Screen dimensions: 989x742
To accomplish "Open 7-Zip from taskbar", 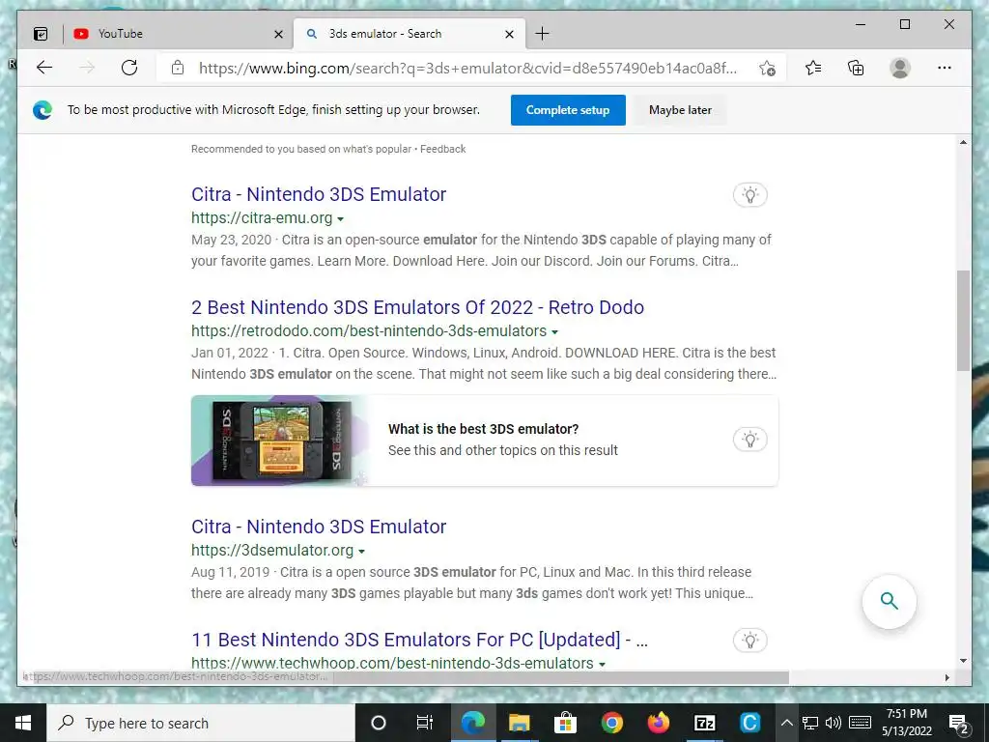I will click(704, 723).
